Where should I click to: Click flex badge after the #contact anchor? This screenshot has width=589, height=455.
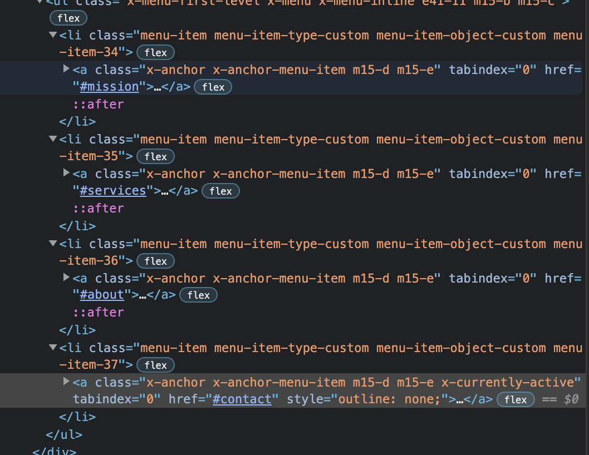click(x=516, y=399)
